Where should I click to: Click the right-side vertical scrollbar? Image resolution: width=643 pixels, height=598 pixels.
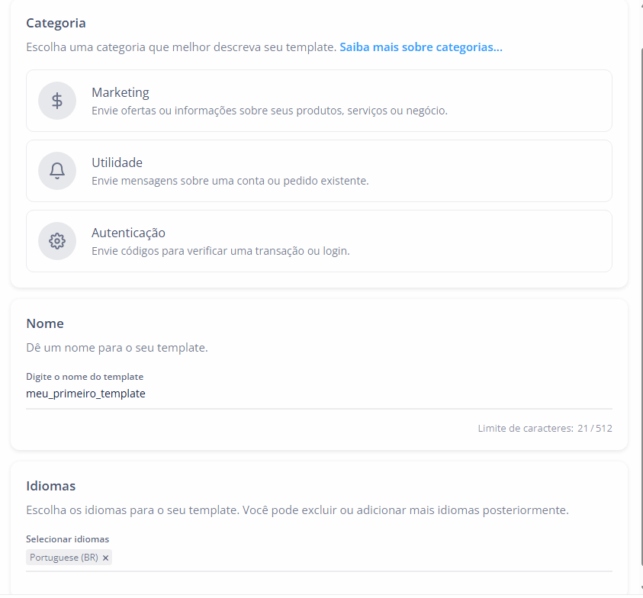click(640, 305)
